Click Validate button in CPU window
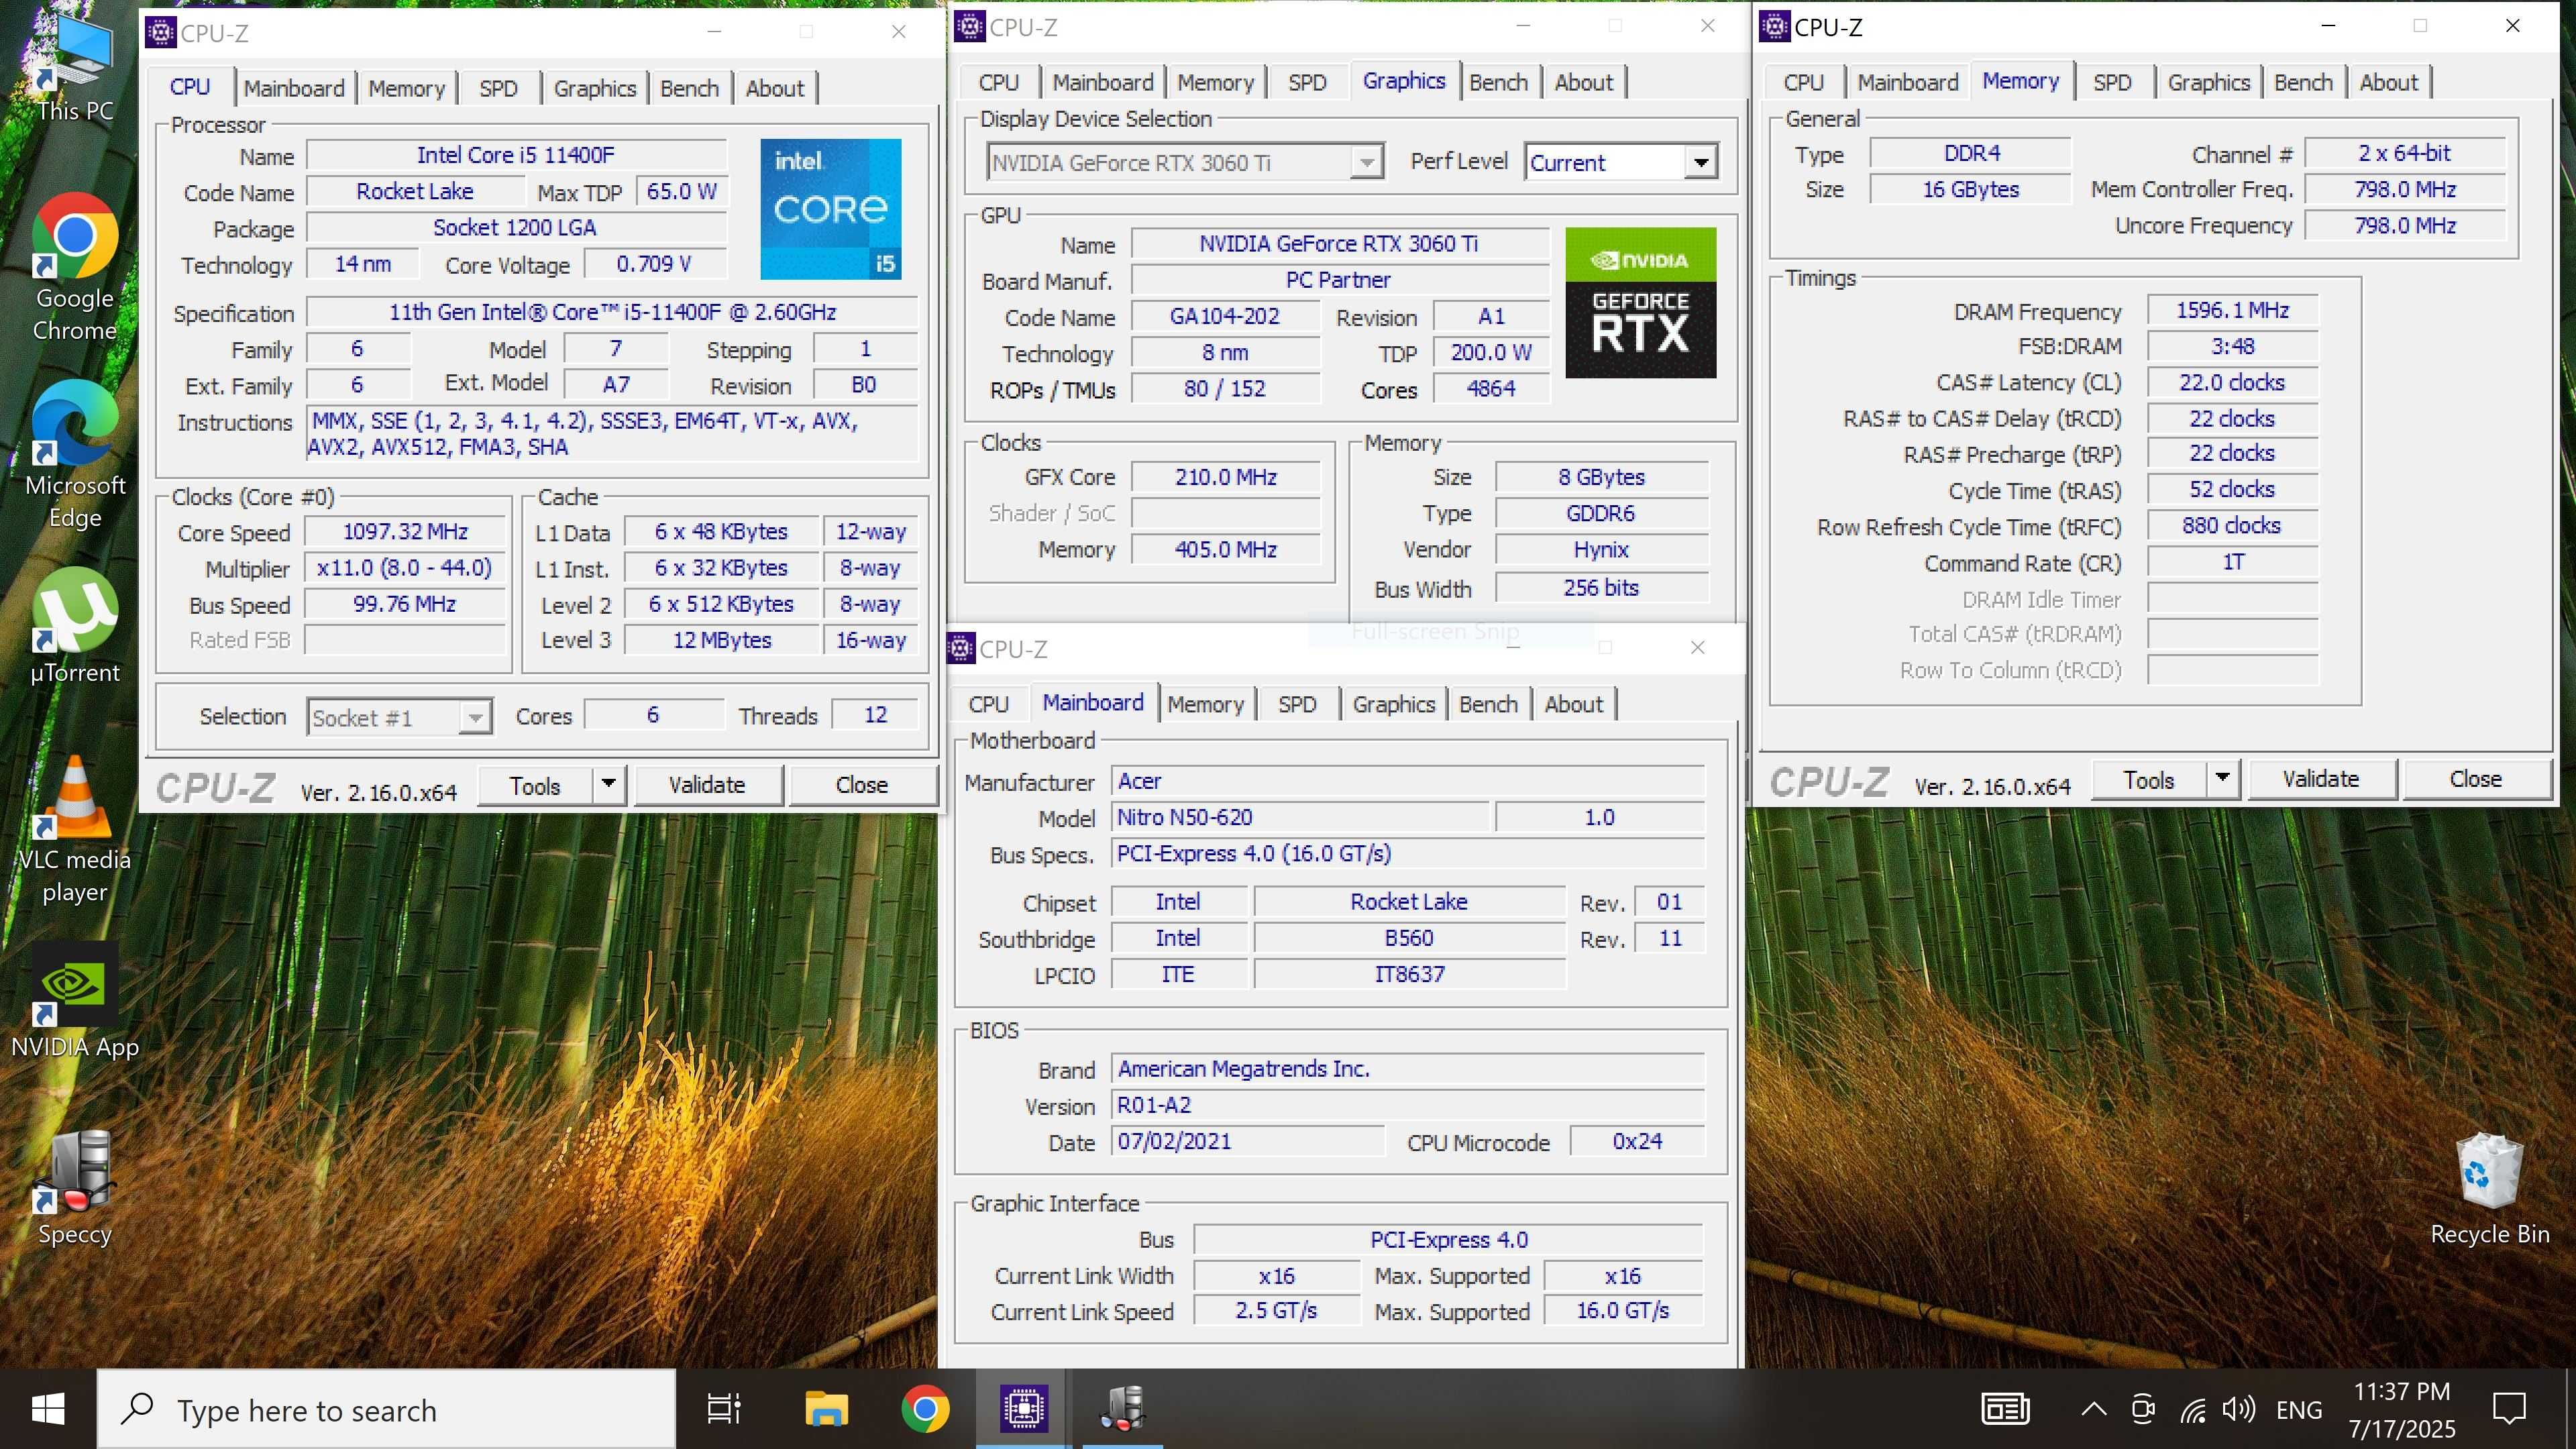Image resolution: width=2576 pixels, height=1449 pixels. pyautogui.click(x=707, y=785)
